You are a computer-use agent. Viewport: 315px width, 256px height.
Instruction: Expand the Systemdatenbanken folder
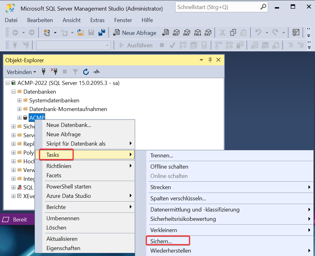coord(19,100)
